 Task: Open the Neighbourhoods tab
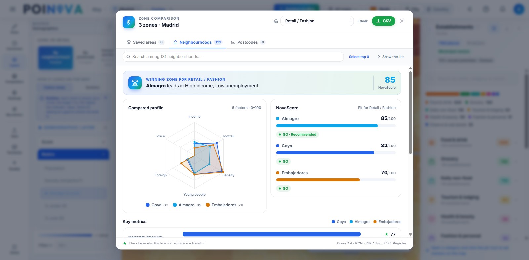[198, 42]
